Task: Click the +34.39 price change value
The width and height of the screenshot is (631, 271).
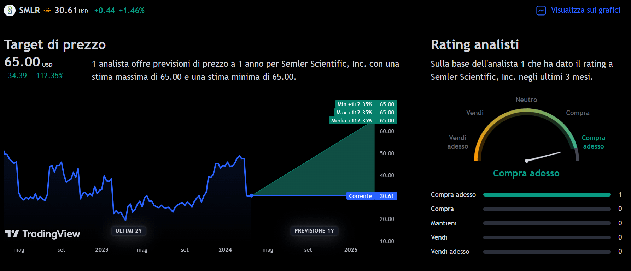Action: (16, 76)
